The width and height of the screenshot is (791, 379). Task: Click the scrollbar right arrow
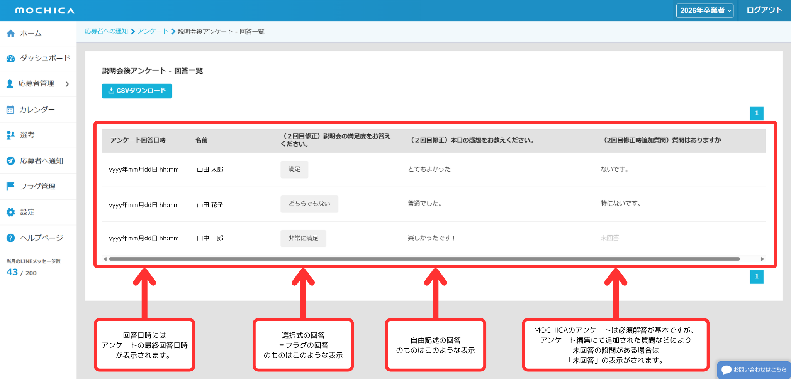(762, 259)
